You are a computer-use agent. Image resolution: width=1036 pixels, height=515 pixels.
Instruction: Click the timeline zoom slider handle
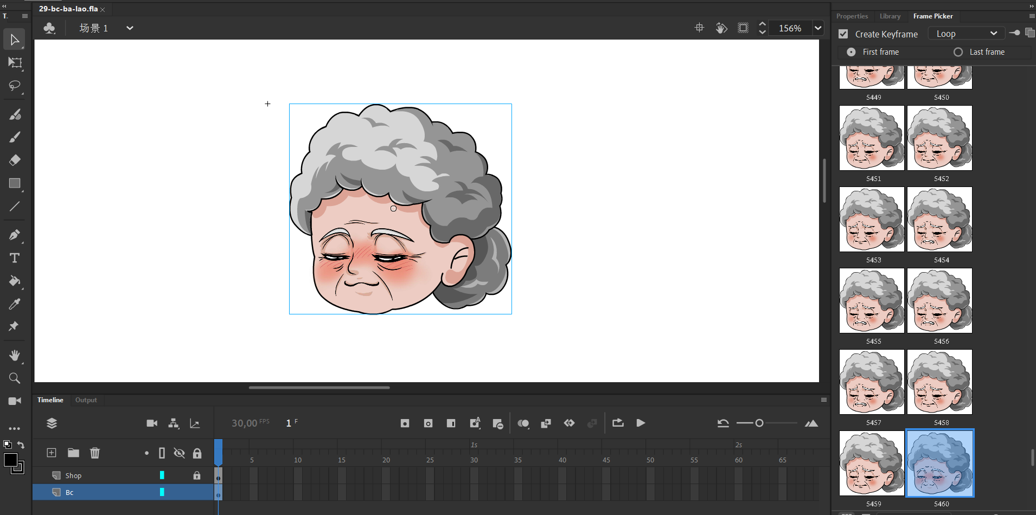759,423
